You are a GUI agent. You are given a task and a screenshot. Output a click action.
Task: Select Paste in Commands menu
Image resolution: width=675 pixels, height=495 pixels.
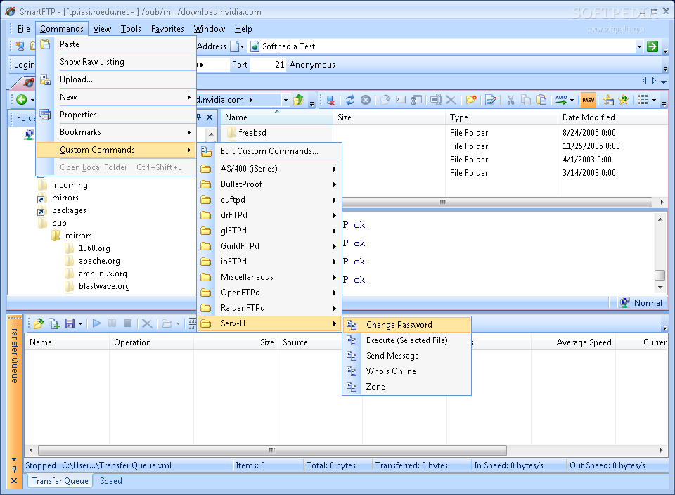pos(116,44)
